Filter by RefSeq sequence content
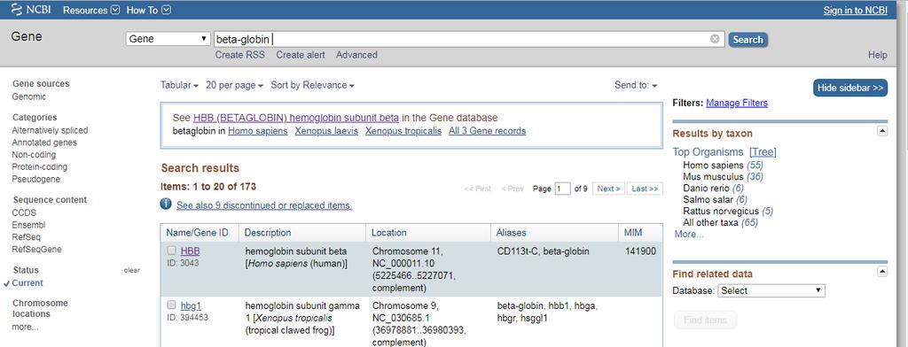 [x=26, y=237]
